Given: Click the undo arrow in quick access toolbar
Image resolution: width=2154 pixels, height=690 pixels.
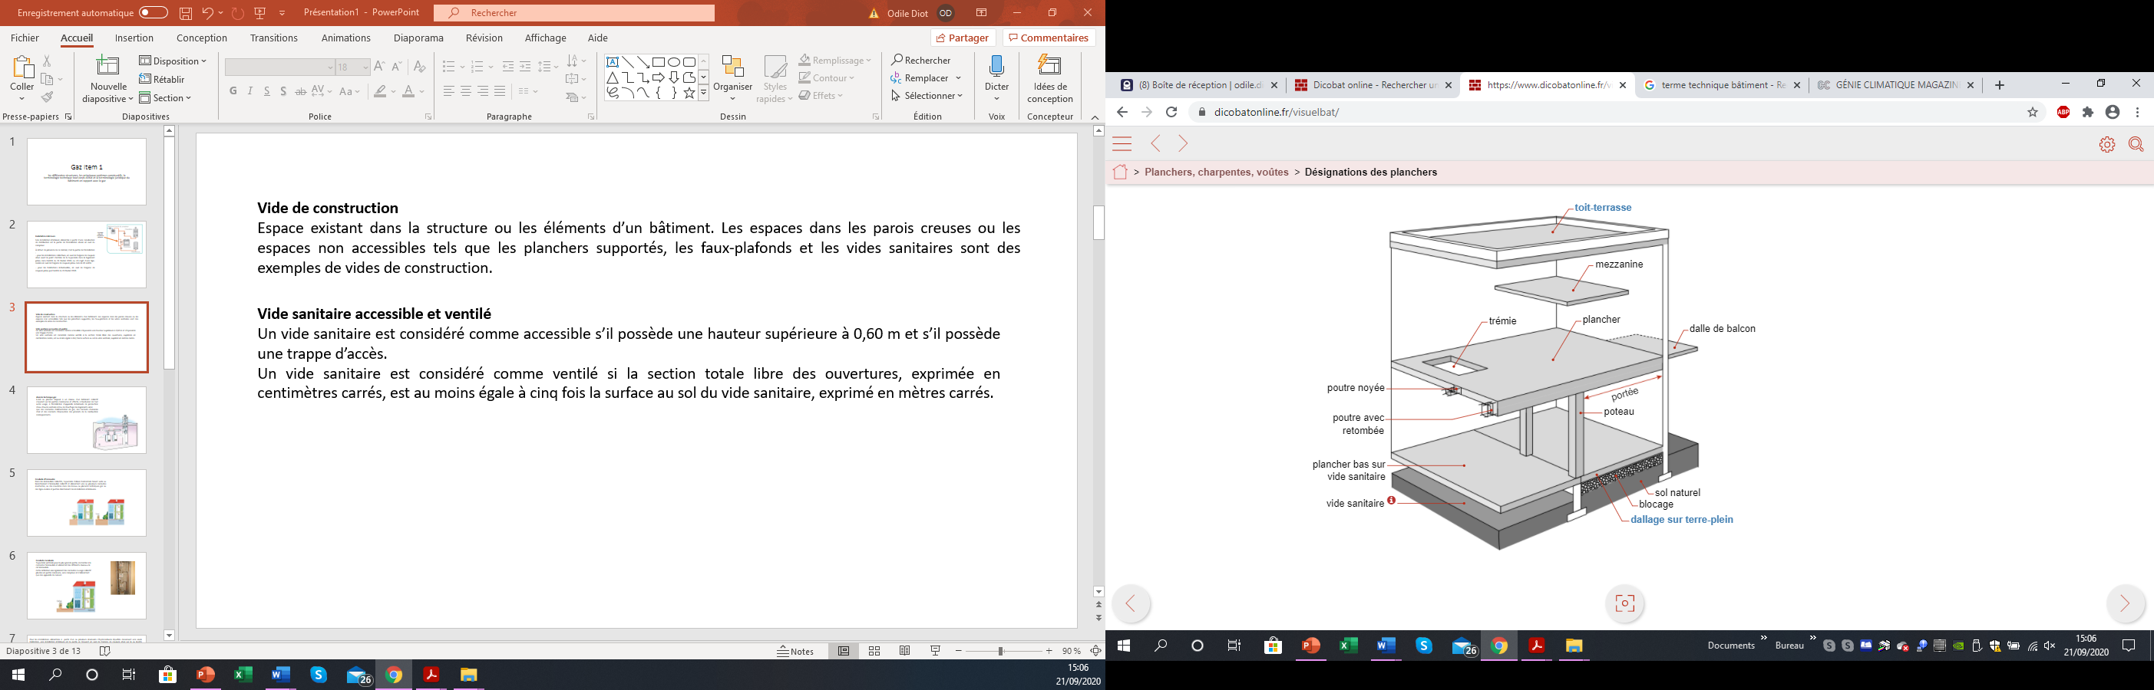Looking at the screenshot, I should point(207,12).
